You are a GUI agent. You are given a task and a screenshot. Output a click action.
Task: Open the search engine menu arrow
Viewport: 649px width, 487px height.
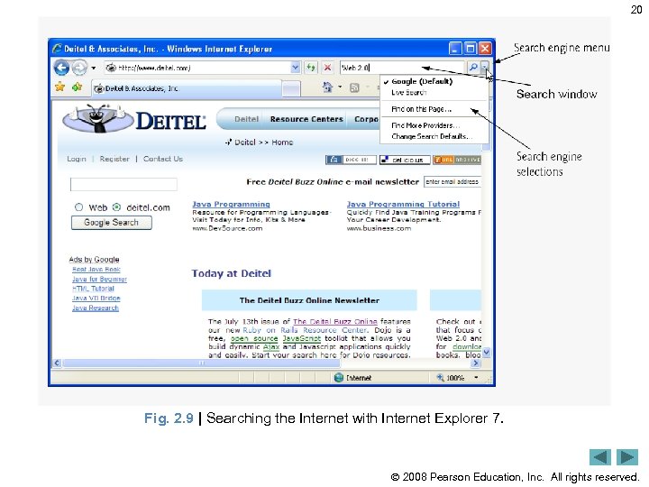485,67
